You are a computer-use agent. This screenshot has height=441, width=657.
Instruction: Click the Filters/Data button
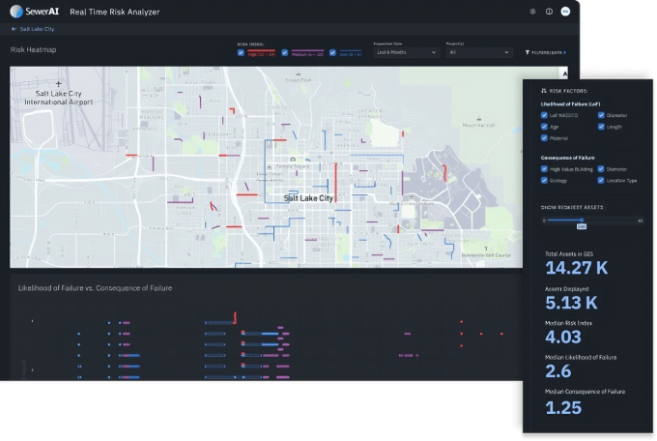click(x=547, y=52)
